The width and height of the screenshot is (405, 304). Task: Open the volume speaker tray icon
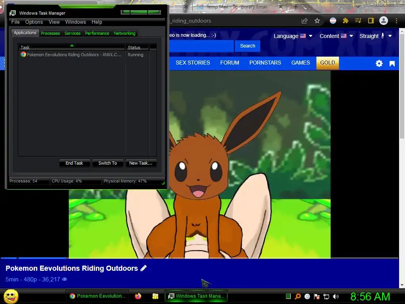[x=335, y=296]
